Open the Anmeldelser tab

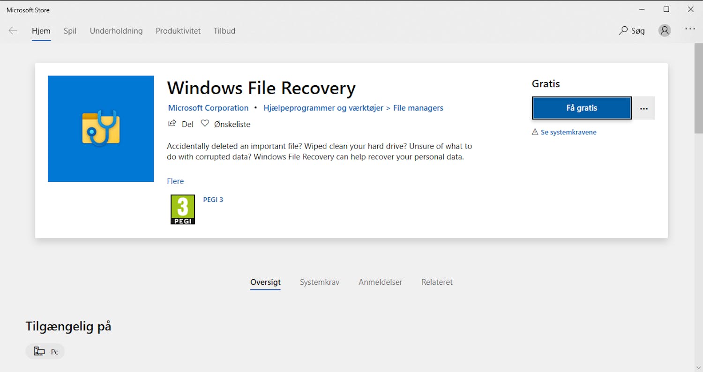pyautogui.click(x=380, y=282)
